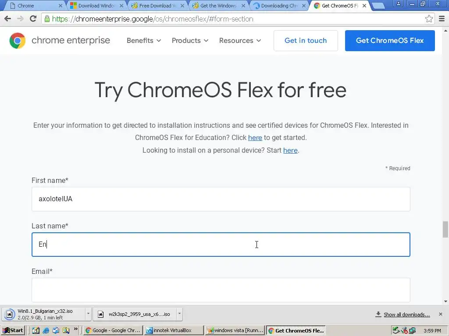
Task: Close the Downloading Chrome tab
Action: (x=304, y=6)
